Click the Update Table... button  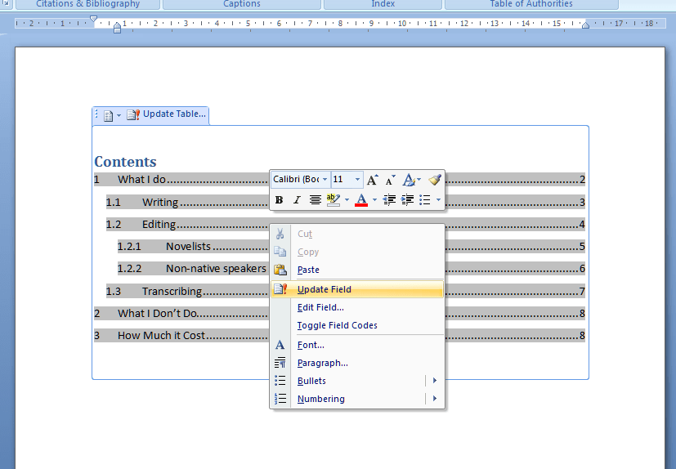(x=167, y=114)
